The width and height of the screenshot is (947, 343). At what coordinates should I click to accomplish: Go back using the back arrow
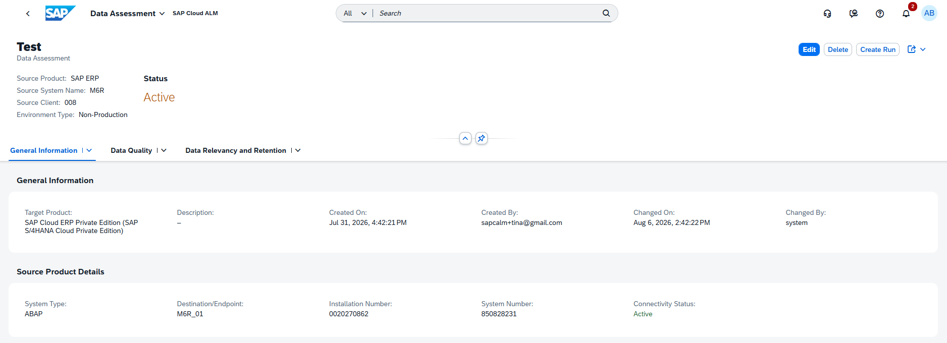point(28,14)
